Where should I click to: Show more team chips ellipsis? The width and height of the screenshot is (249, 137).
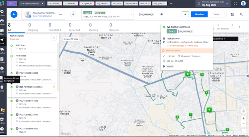[171, 3]
